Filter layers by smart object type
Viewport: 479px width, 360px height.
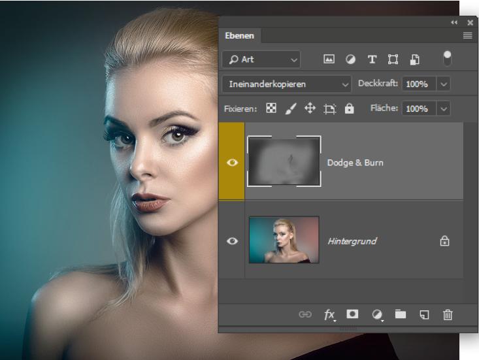(414, 59)
